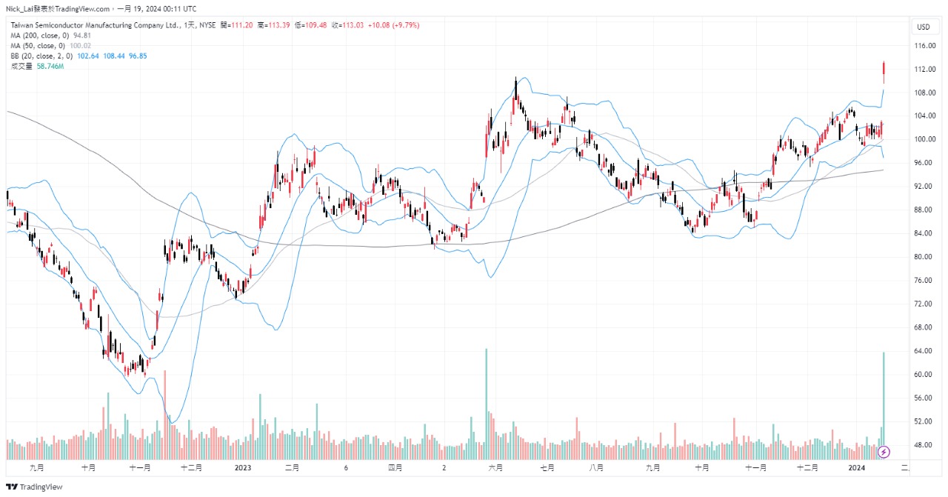The width and height of the screenshot is (948, 497).
Task: Click the 2023 label on the time axis
Action: [x=243, y=467]
